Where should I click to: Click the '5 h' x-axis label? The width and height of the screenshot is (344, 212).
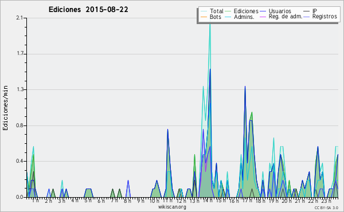(88, 201)
